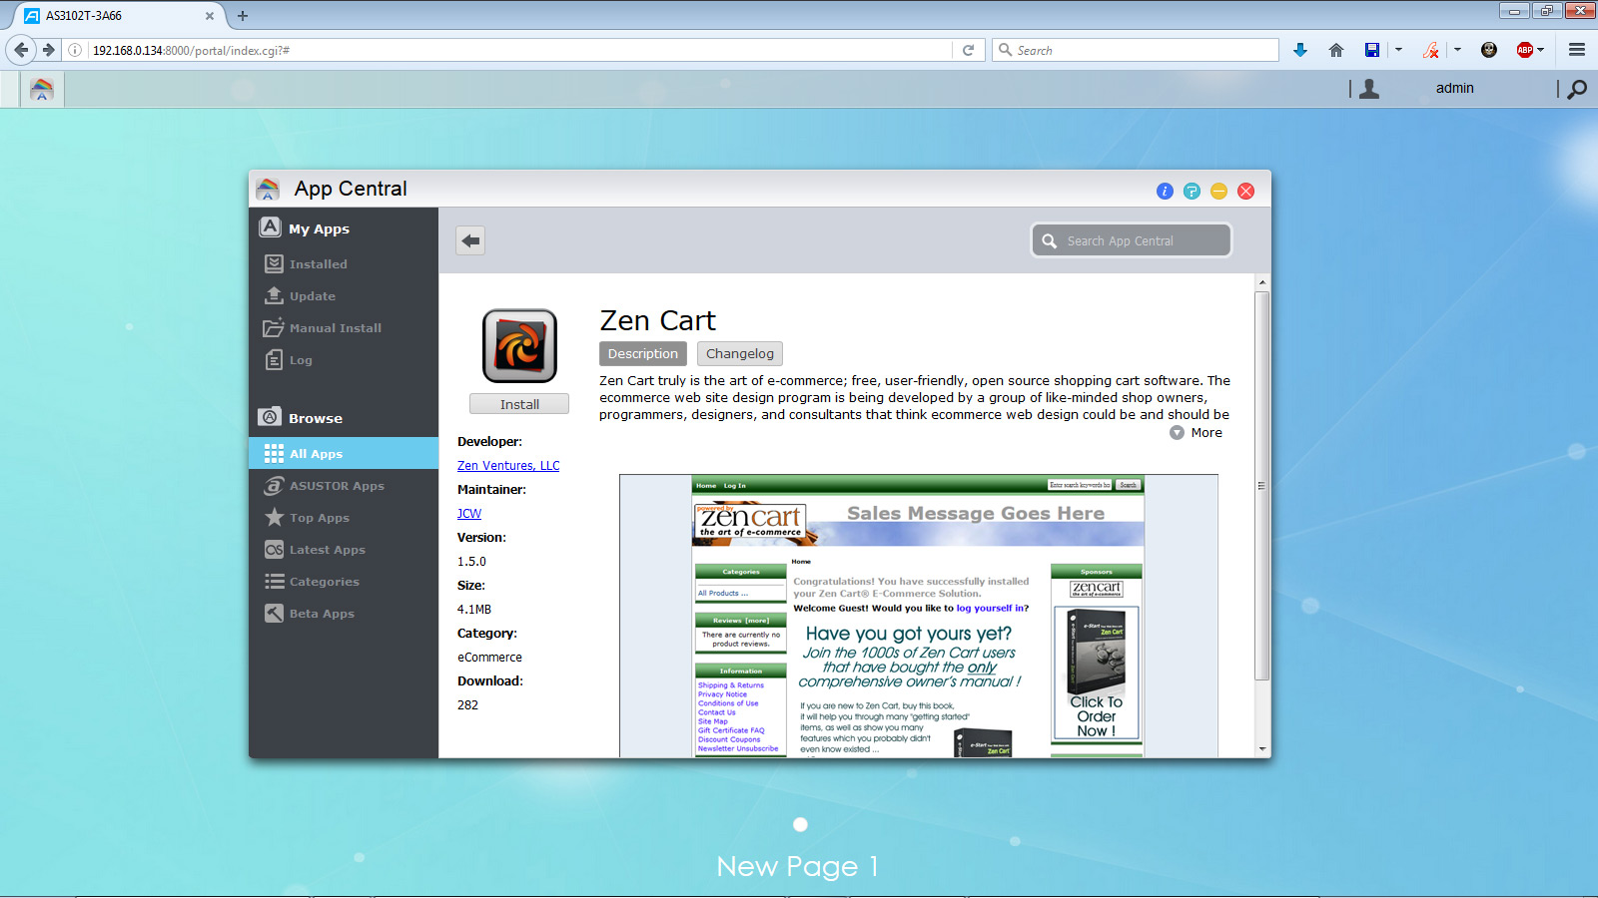Screen dimensions: 1598x898
Task: Open a new browser tab
Action: click(242, 16)
